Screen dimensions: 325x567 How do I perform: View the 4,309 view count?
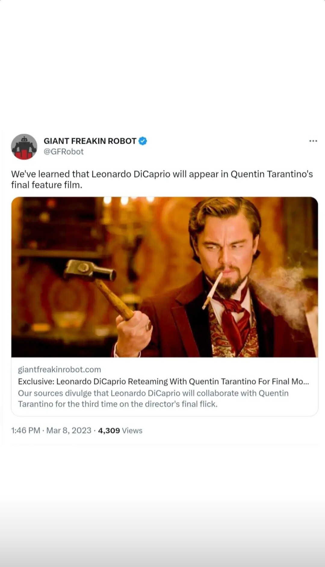coord(109,431)
